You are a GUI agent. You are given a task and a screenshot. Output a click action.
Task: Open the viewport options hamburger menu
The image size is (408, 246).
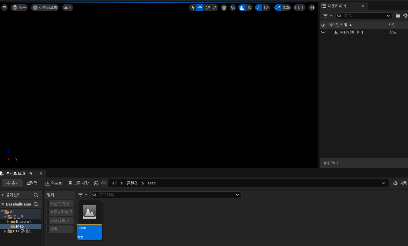[4, 8]
